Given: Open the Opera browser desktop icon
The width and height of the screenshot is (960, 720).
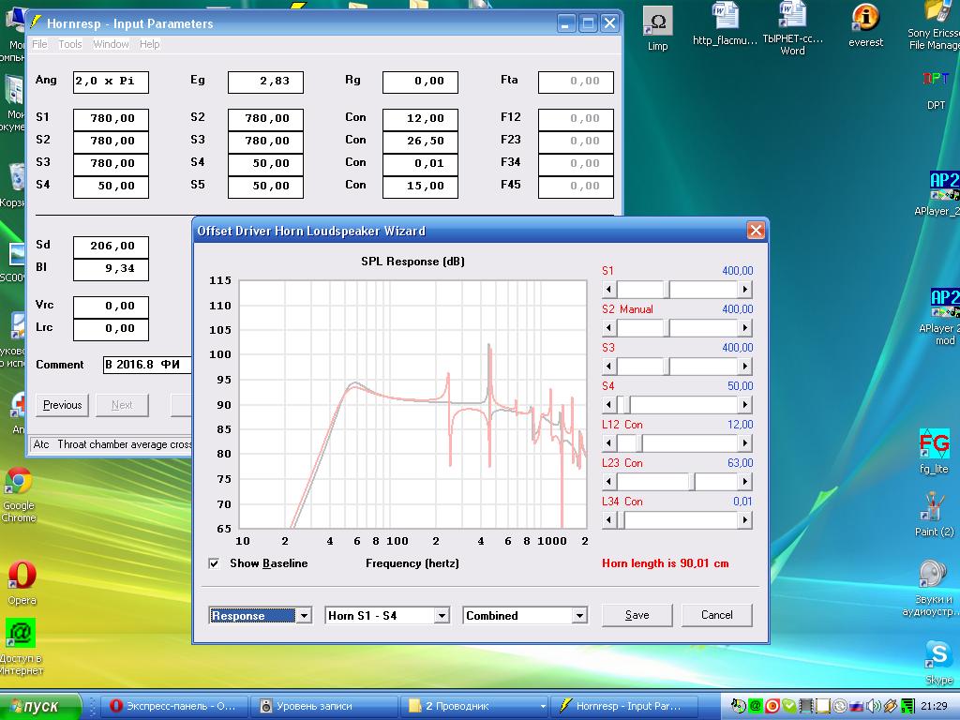Looking at the screenshot, I should tap(21, 575).
